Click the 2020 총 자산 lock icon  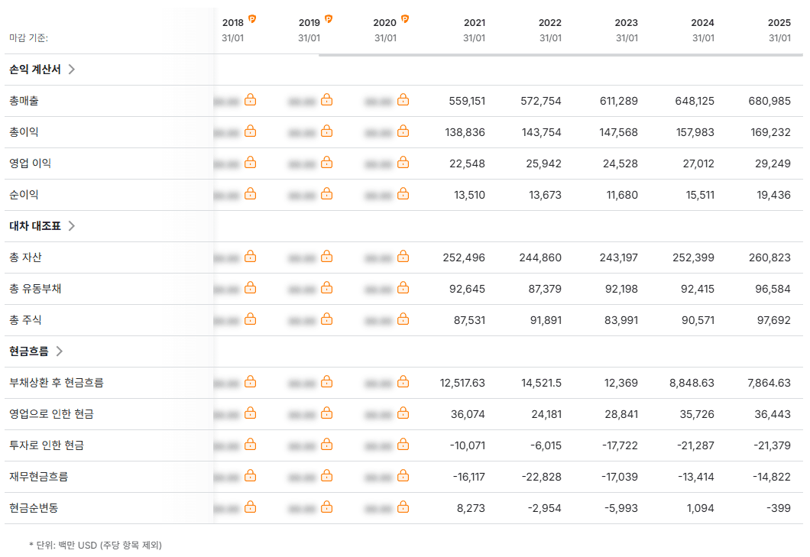(403, 256)
